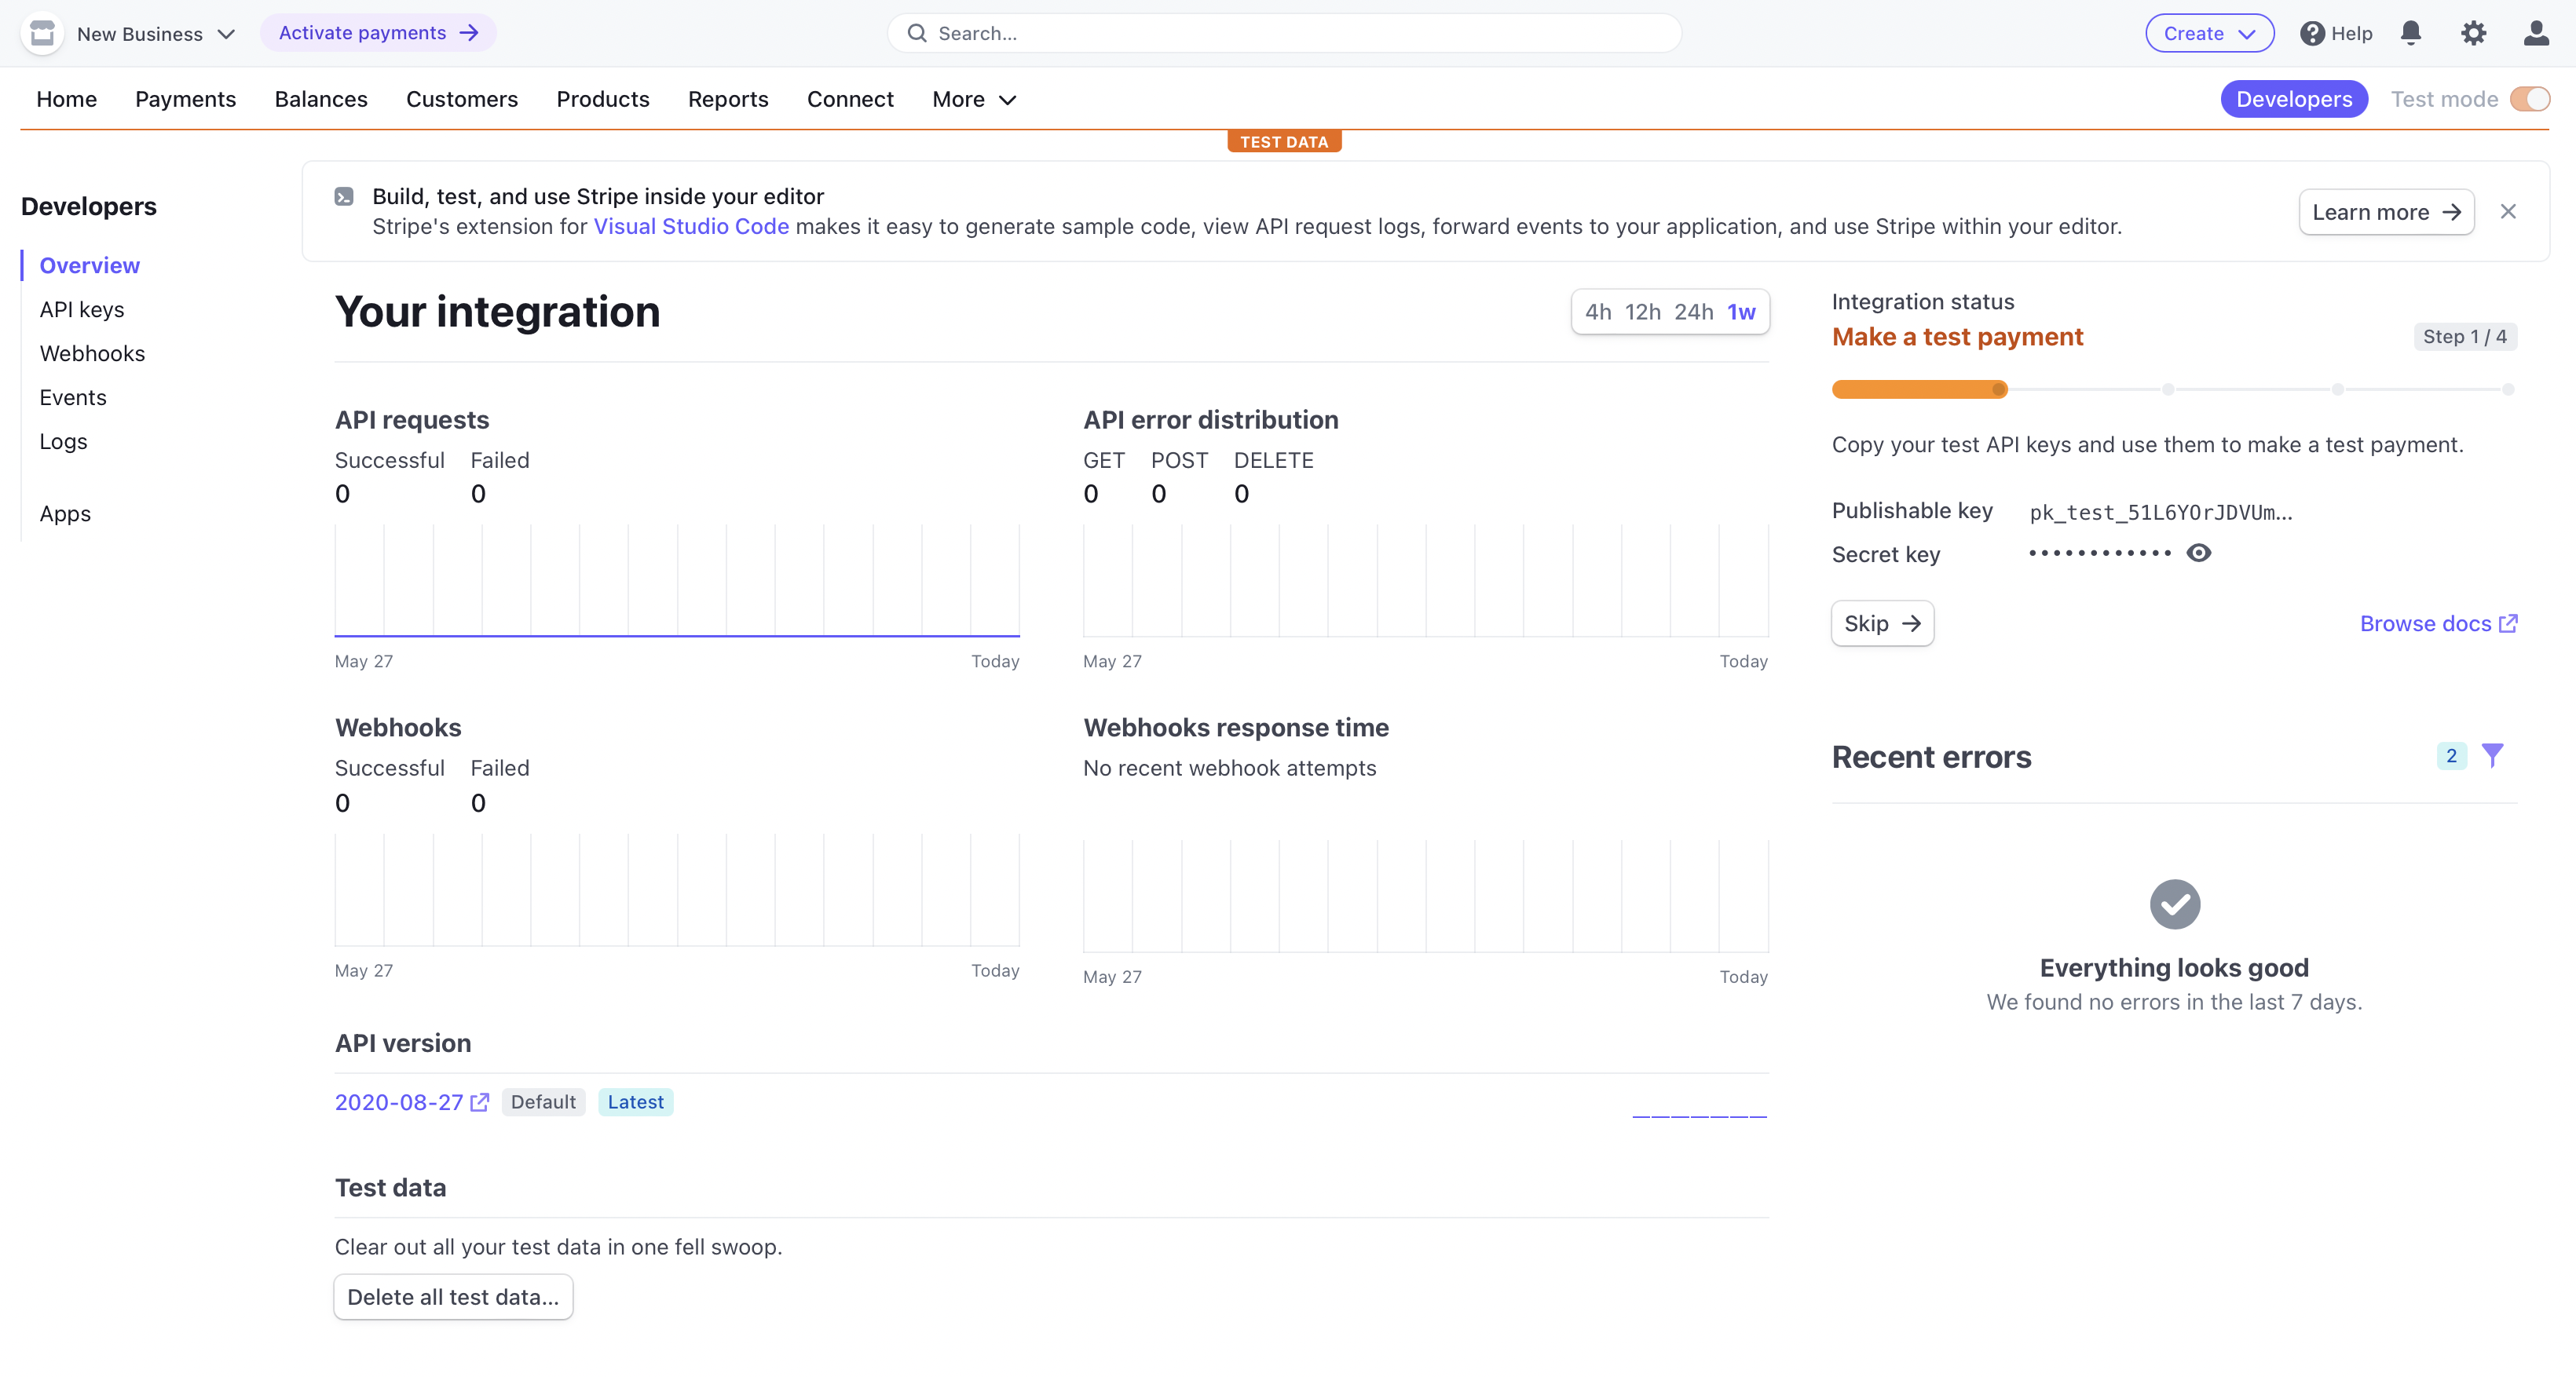Open the notifications bell
Image resolution: width=2576 pixels, height=1377 pixels.
coord(2410,33)
